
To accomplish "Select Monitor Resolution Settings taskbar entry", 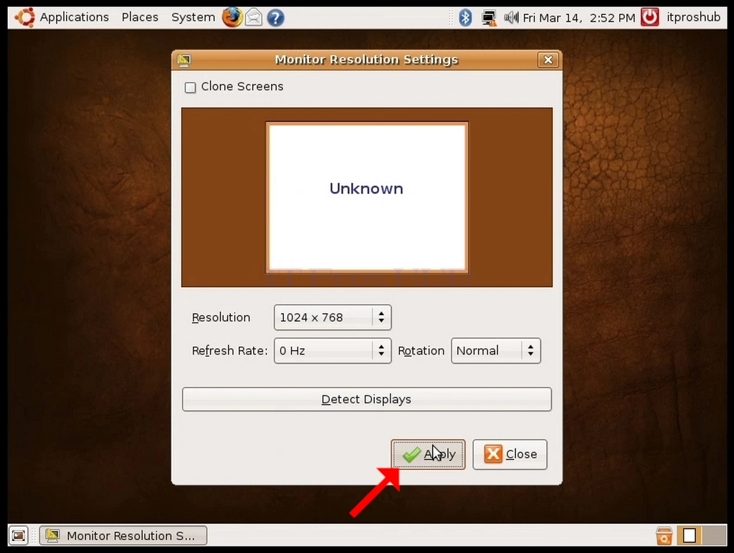I will 123,536.
